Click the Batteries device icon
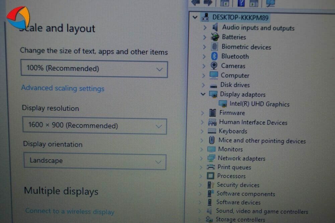Screen dimensions: 335x223 click(215, 37)
